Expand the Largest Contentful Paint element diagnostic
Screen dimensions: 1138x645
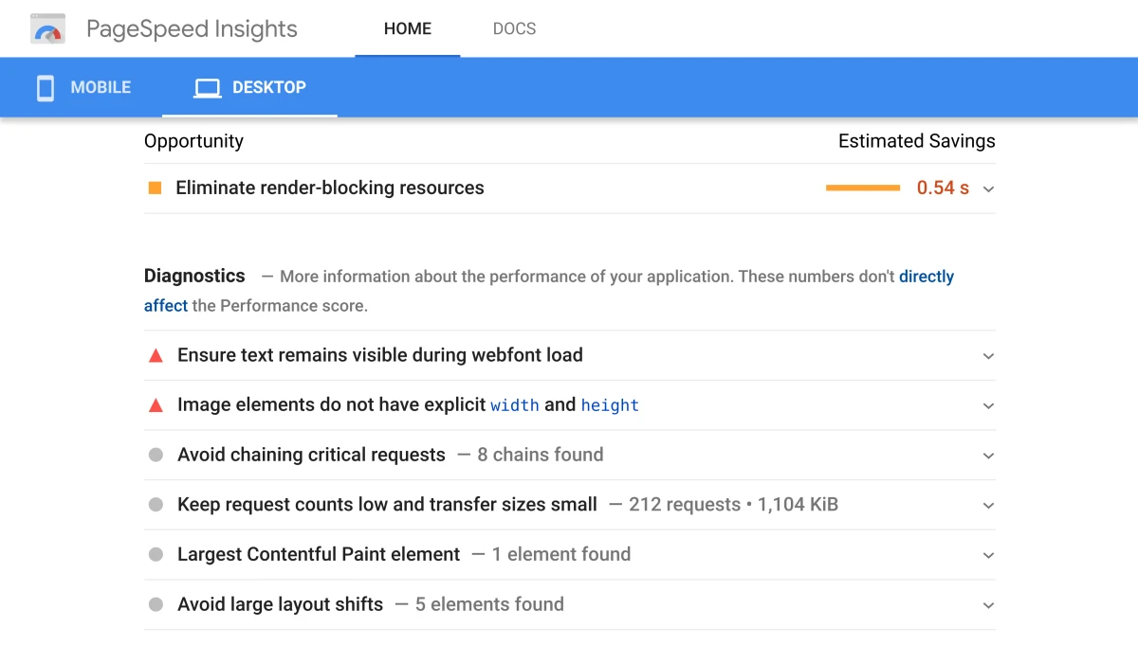click(x=988, y=554)
